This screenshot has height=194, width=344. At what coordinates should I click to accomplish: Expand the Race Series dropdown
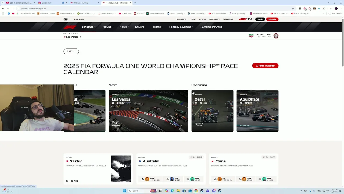(80, 19)
